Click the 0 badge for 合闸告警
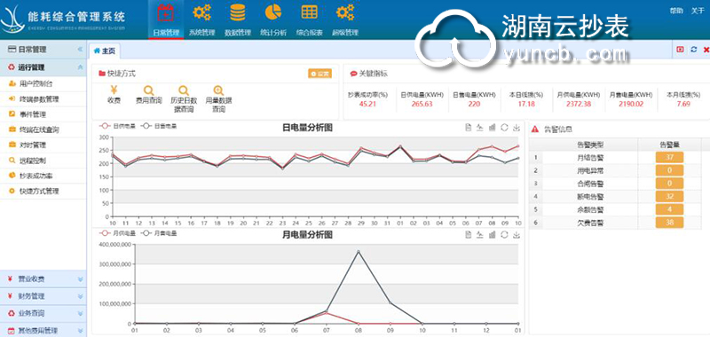The width and height of the screenshot is (710, 337). (669, 184)
